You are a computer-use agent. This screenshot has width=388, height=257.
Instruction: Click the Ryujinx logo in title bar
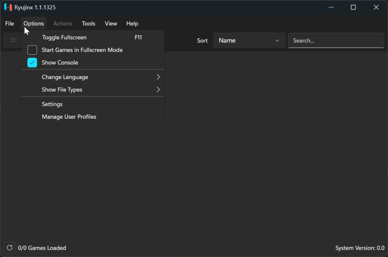pos(8,7)
